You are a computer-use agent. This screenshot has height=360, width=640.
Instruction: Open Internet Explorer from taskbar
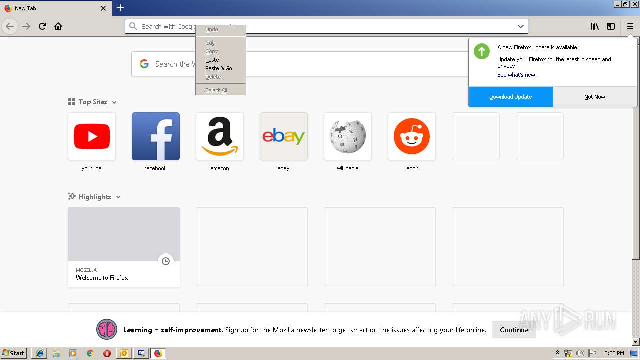(40, 353)
